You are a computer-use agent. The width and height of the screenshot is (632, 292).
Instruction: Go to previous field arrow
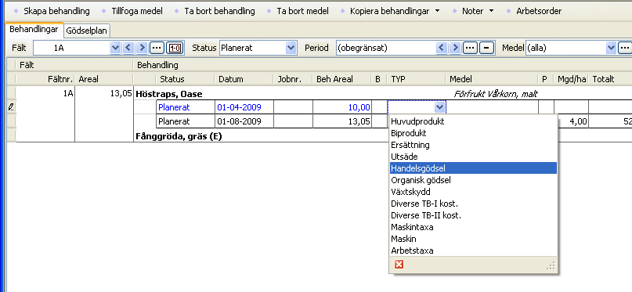pos(128,48)
